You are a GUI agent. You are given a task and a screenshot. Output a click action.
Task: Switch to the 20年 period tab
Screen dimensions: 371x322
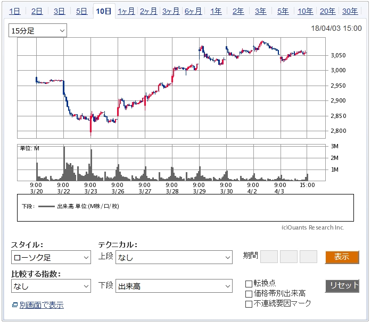click(327, 11)
